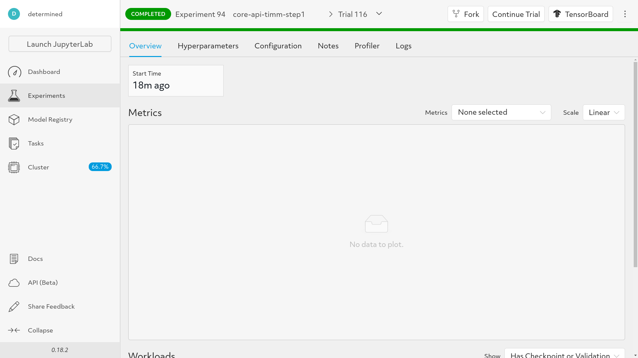Expand the Trial 116 chevron menu

(x=379, y=14)
